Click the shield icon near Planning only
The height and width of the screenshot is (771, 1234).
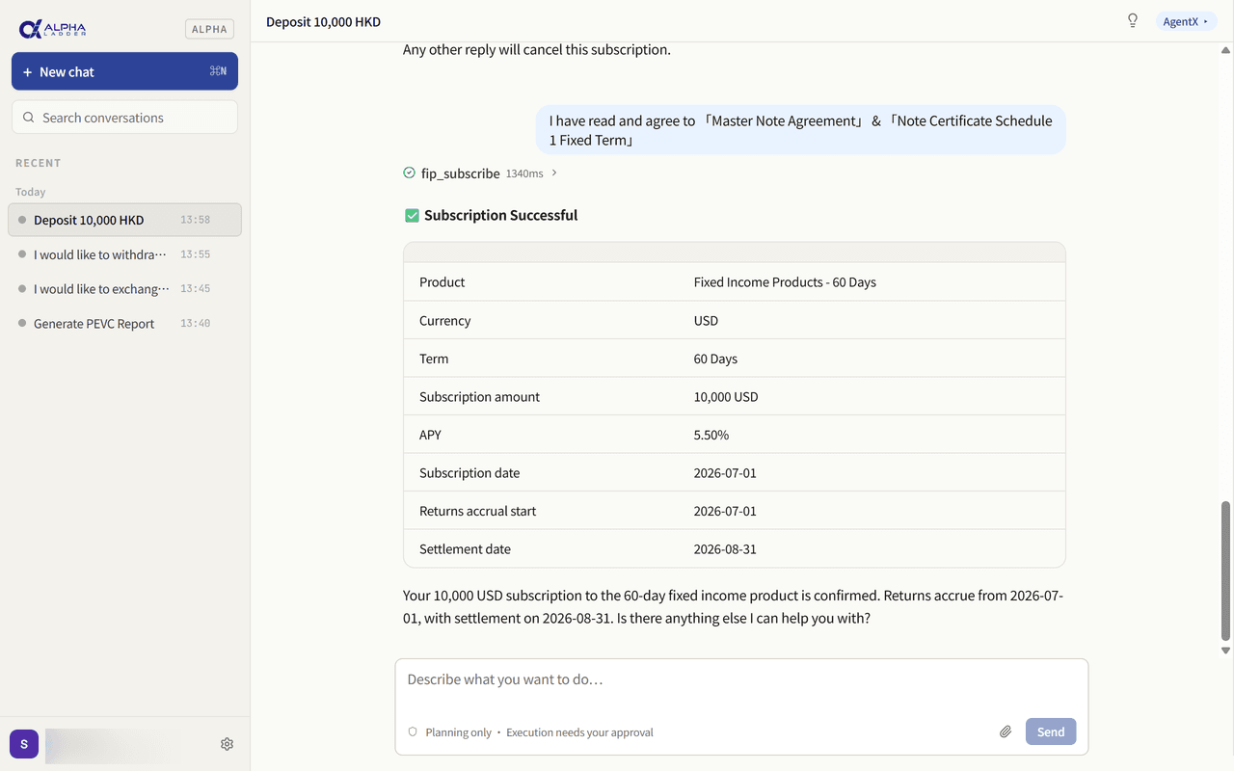pos(413,732)
